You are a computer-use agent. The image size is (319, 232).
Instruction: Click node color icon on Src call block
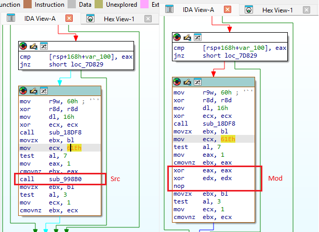[24, 91]
